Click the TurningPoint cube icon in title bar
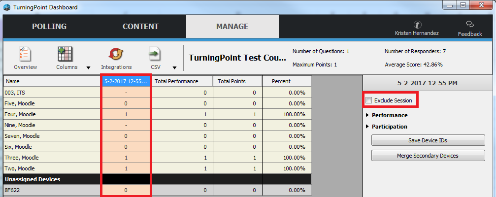This screenshot has height=197, width=496. (7, 7)
